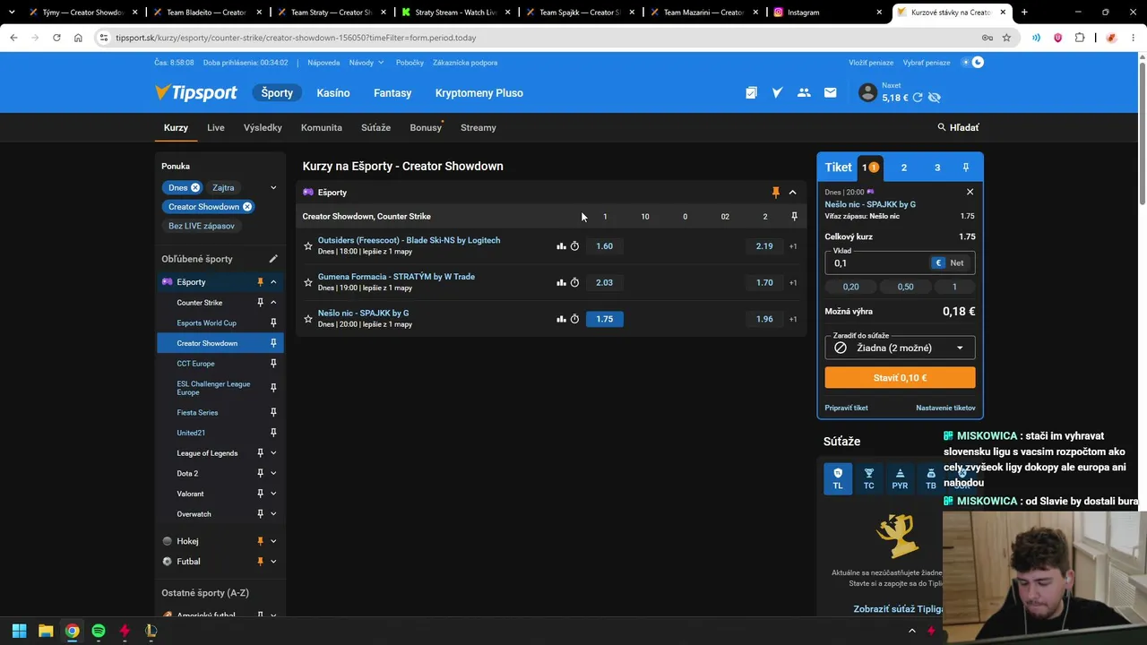The image size is (1147, 645).
Task: Go to the Live menu
Action: tap(216, 127)
